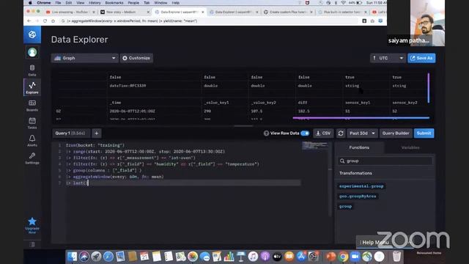This screenshot has height=264, width=469.
Task: Click the vertical scrollbar of results table
Action: (x=429, y=88)
